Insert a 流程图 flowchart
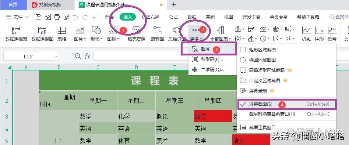 [157, 34]
